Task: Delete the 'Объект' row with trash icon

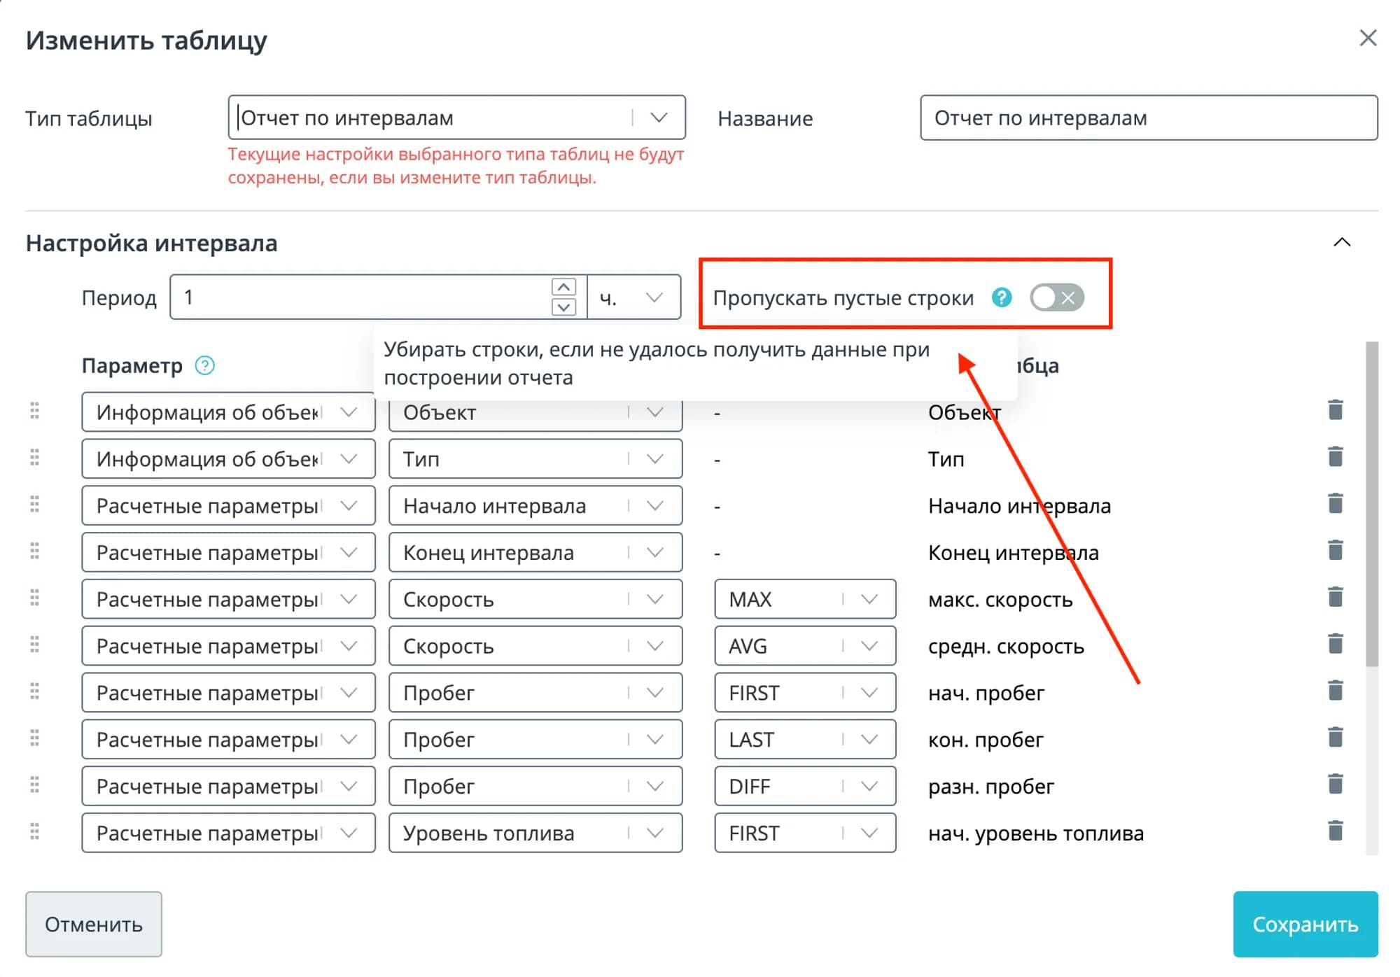Action: 1335,410
